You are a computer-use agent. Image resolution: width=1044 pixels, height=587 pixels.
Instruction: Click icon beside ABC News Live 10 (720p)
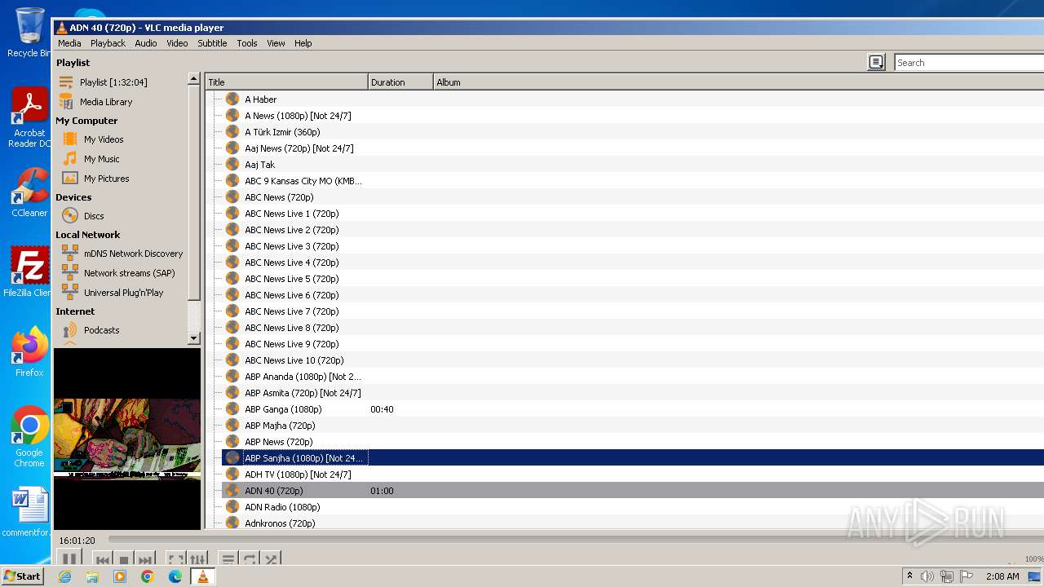click(x=232, y=360)
